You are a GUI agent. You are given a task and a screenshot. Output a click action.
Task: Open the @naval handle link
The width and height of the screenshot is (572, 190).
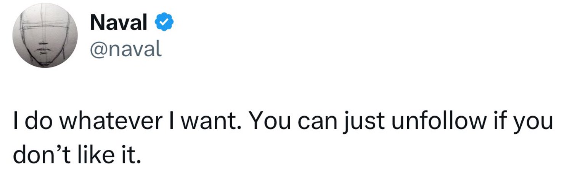[126, 49]
